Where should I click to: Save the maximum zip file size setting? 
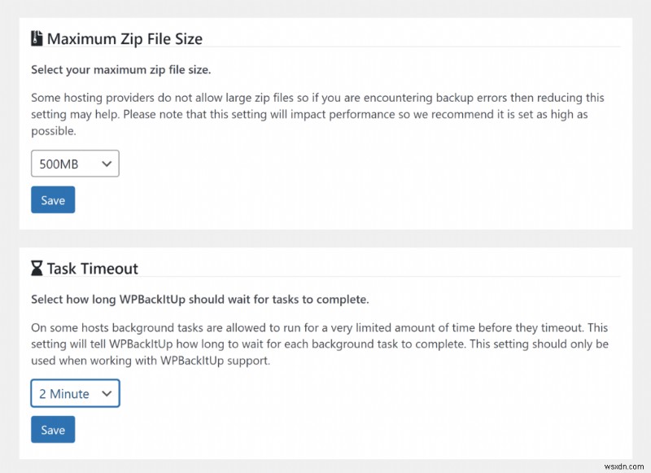click(x=53, y=200)
